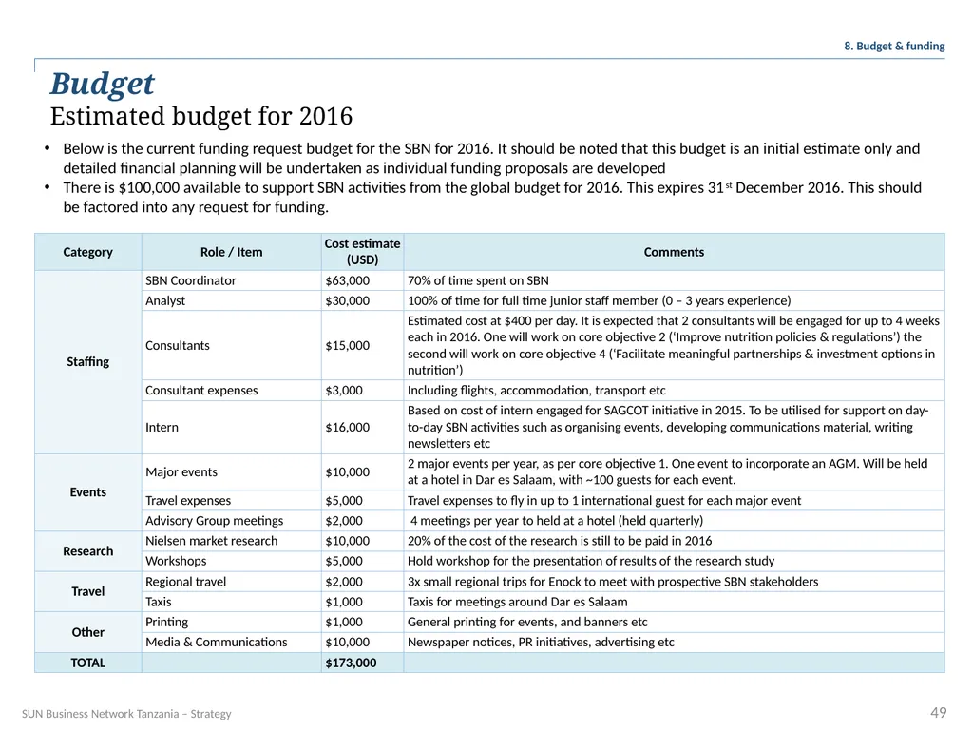The width and height of the screenshot is (973, 730).
Task: Click the 'Role / Item' column header
Action: 232,252
